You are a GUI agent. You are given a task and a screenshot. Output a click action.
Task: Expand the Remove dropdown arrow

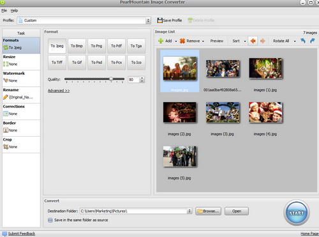click(203, 41)
